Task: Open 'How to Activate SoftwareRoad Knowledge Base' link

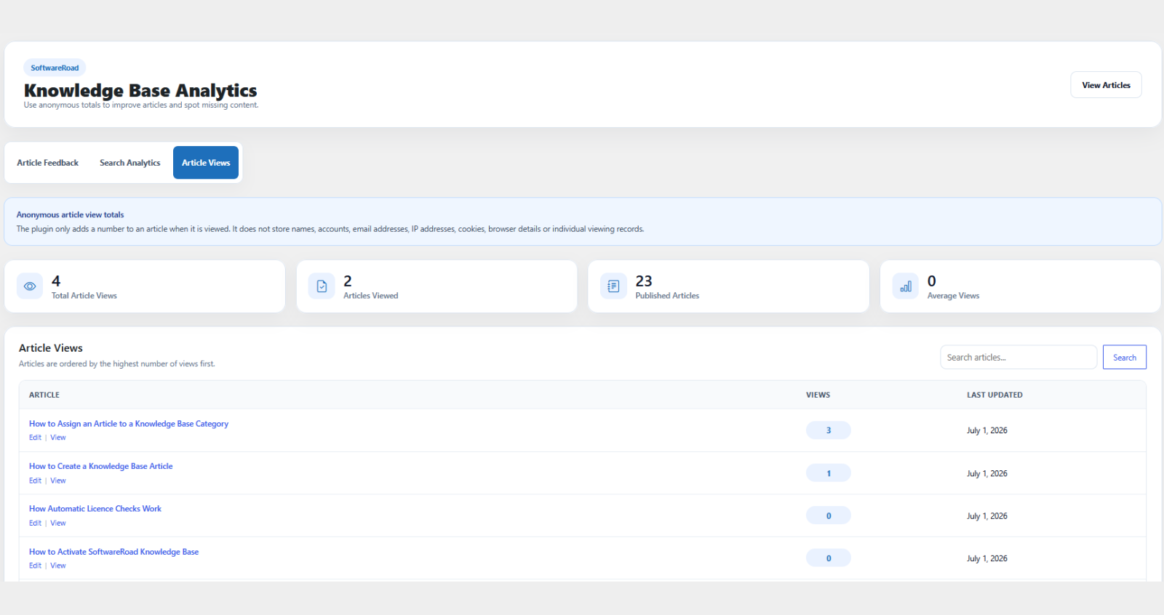Action: (114, 552)
